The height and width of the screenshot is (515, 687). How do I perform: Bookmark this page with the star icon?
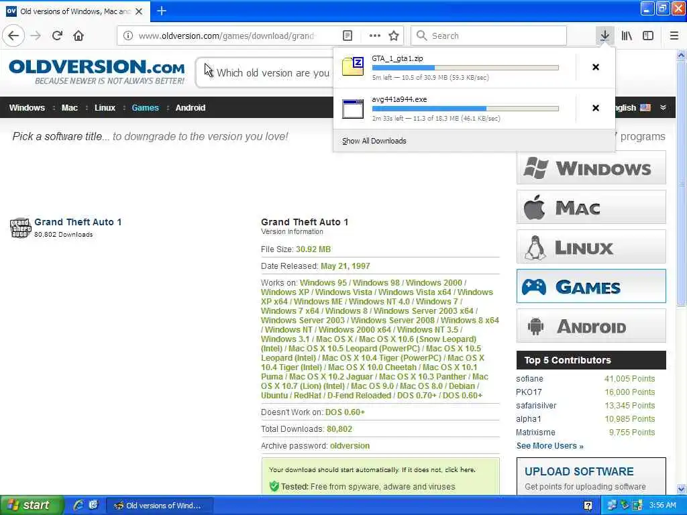pos(394,36)
